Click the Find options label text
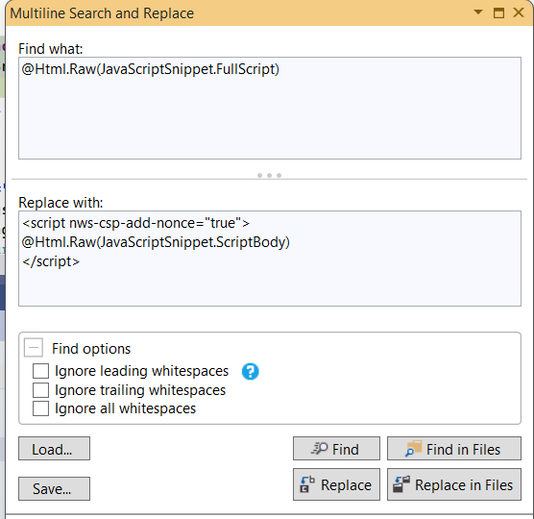The width and height of the screenshot is (534, 519). pos(91,349)
